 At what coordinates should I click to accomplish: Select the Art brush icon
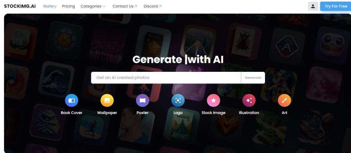[284, 101]
